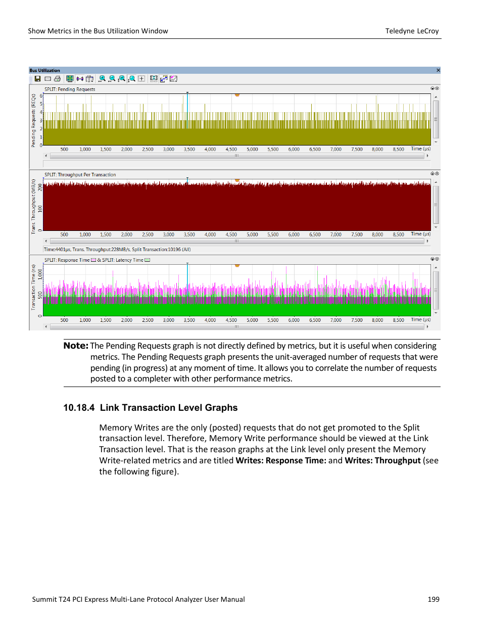Viewport: 482px width, 624px height.
Task: Click the vertical scrollbar up arrow
Action: [x=436, y=97]
